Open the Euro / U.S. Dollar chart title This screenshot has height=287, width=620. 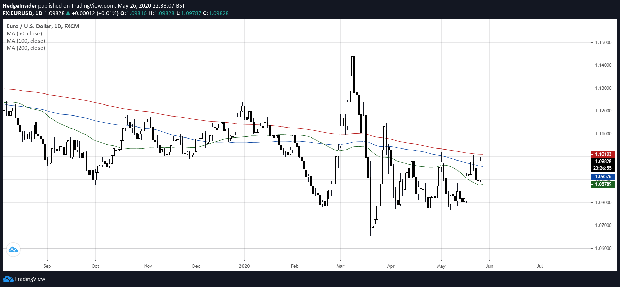coord(43,26)
